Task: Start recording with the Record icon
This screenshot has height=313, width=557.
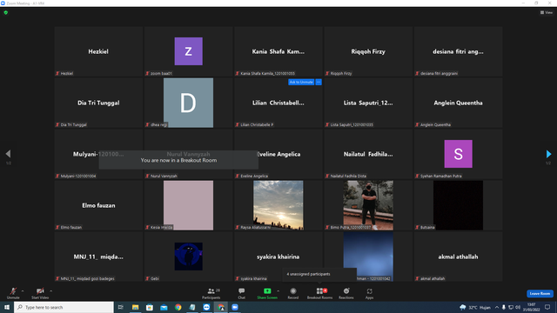Action: click(293, 291)
